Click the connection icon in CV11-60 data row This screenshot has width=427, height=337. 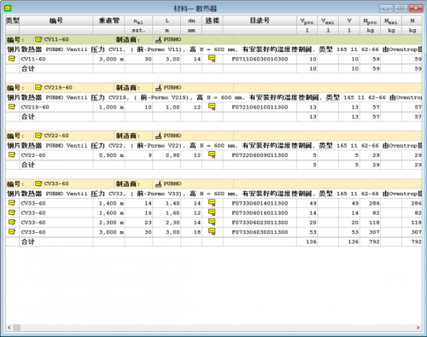[x=212, y=59]
